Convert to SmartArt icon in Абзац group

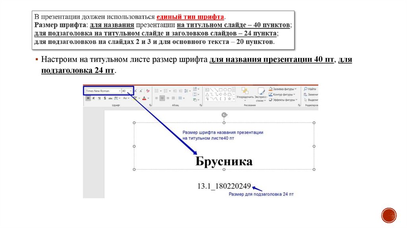click(196, 100)
